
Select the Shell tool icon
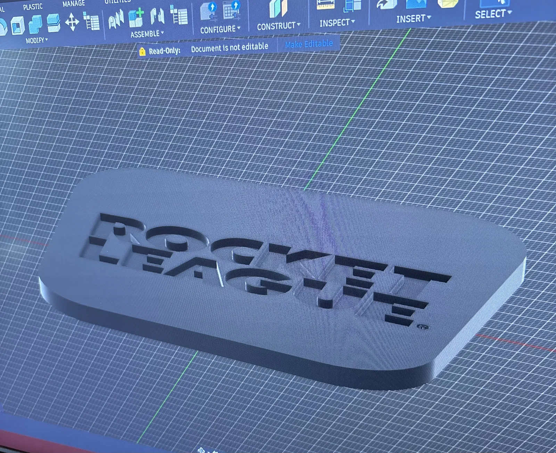coord(17,26)
